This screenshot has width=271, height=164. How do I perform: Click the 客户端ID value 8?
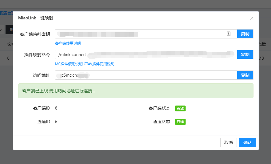(56, 108)
